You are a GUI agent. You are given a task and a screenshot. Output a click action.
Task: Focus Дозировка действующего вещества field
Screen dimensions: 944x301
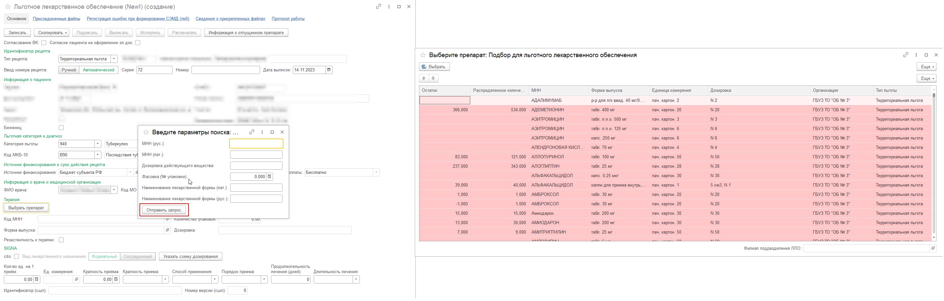pyautogui.click(x=256, y=166)
